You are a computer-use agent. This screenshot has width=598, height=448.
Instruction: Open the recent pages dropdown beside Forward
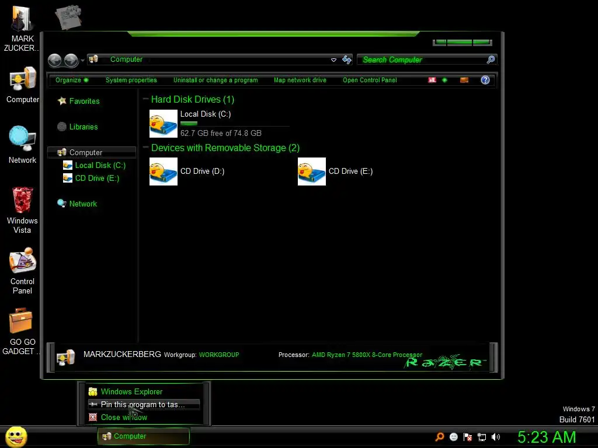click(82, 61)
